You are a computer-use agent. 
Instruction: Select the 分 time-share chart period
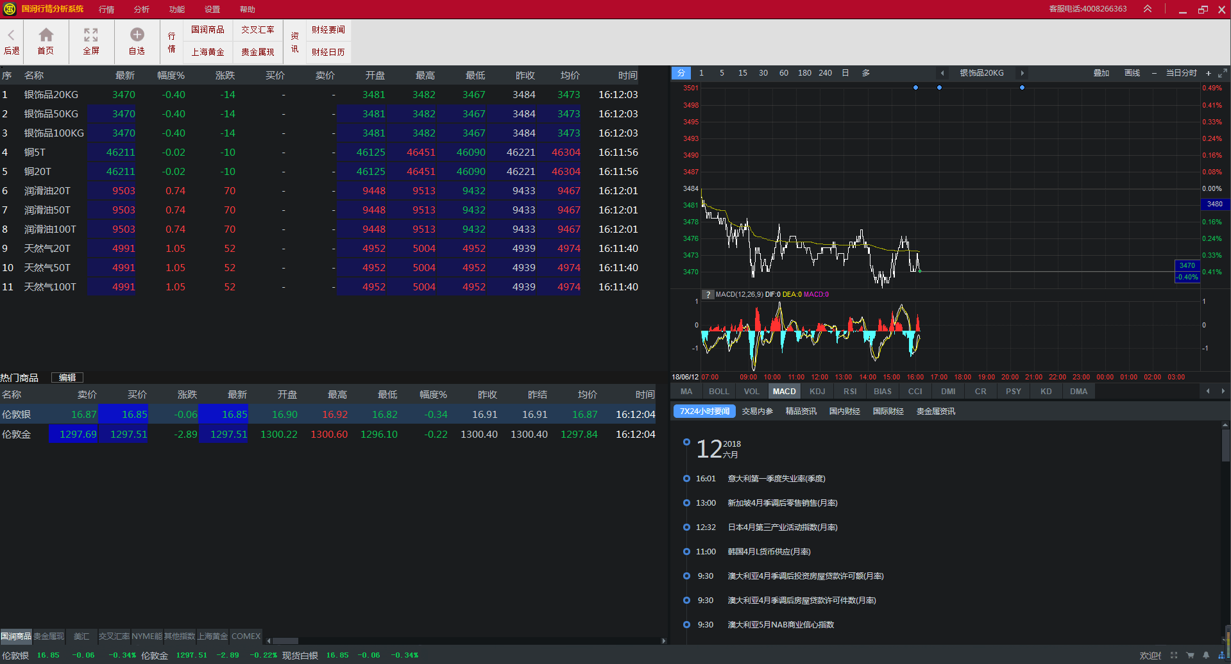click(681, 73)
